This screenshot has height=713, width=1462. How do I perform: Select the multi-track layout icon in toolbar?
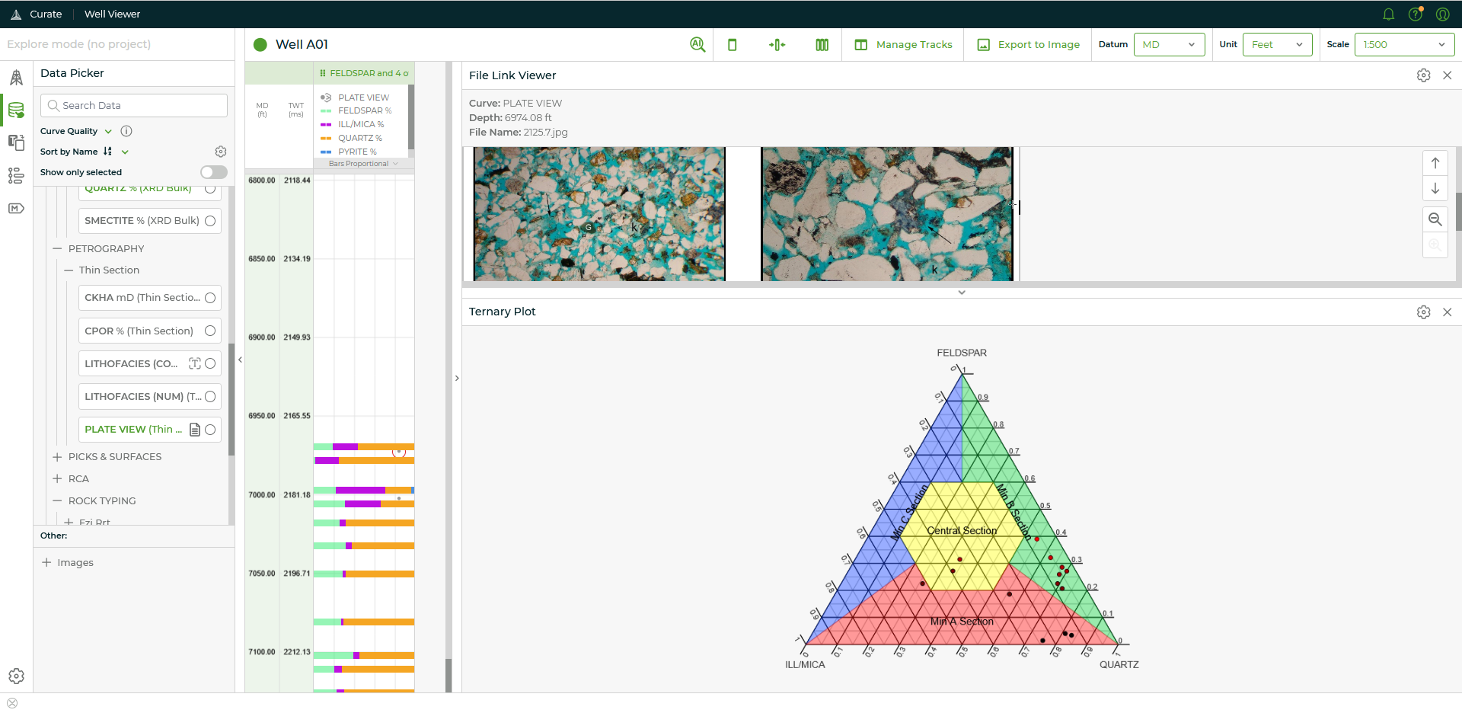pyautogui.click(x=822, y=44)
